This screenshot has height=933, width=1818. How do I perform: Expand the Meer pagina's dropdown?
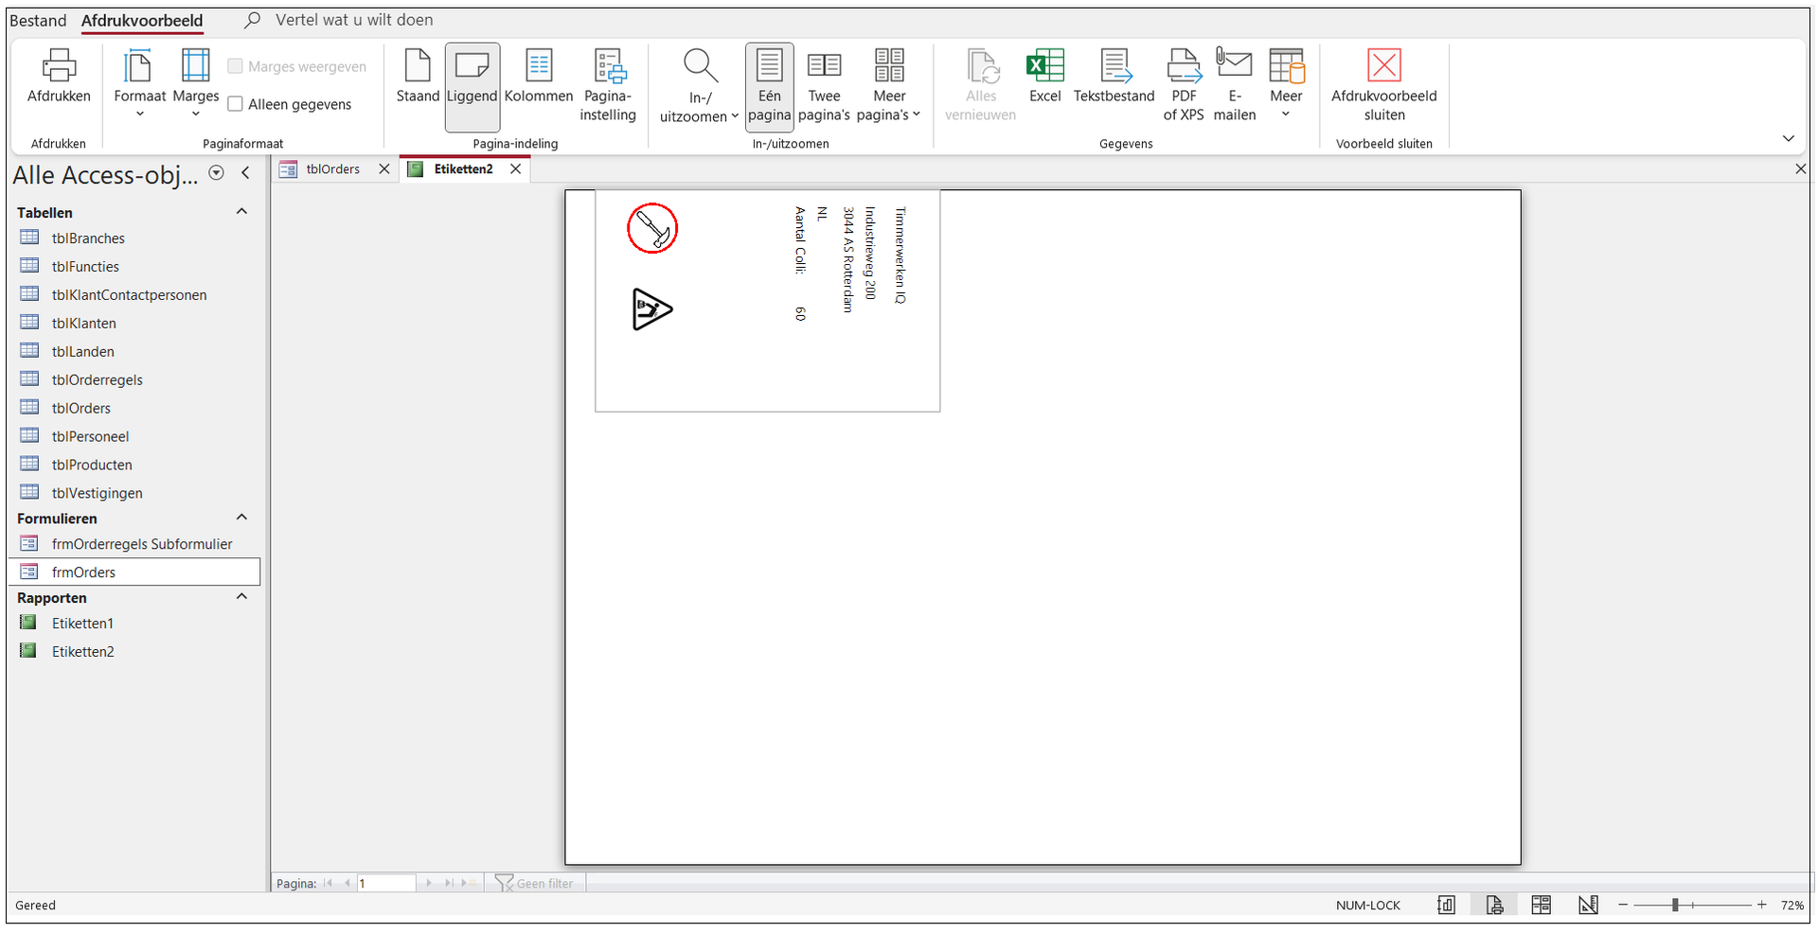click(x=888, y=86)
